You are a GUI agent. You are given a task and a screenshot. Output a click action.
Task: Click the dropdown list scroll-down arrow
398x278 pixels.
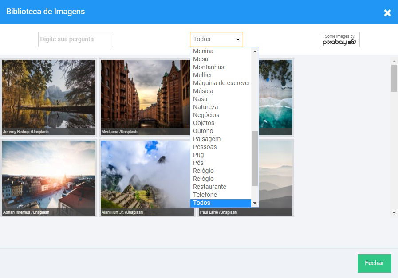tap(255, 203)
